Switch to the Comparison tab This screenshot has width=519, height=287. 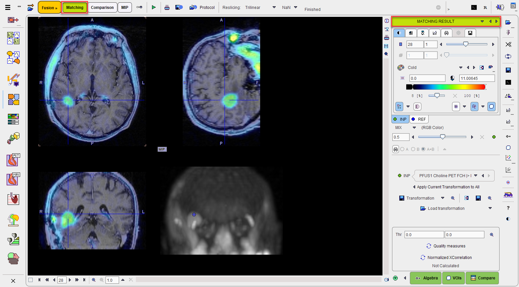(102, 8)
